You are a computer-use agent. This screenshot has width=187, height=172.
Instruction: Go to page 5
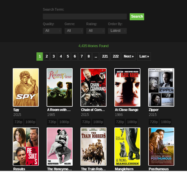pos(68,56)
